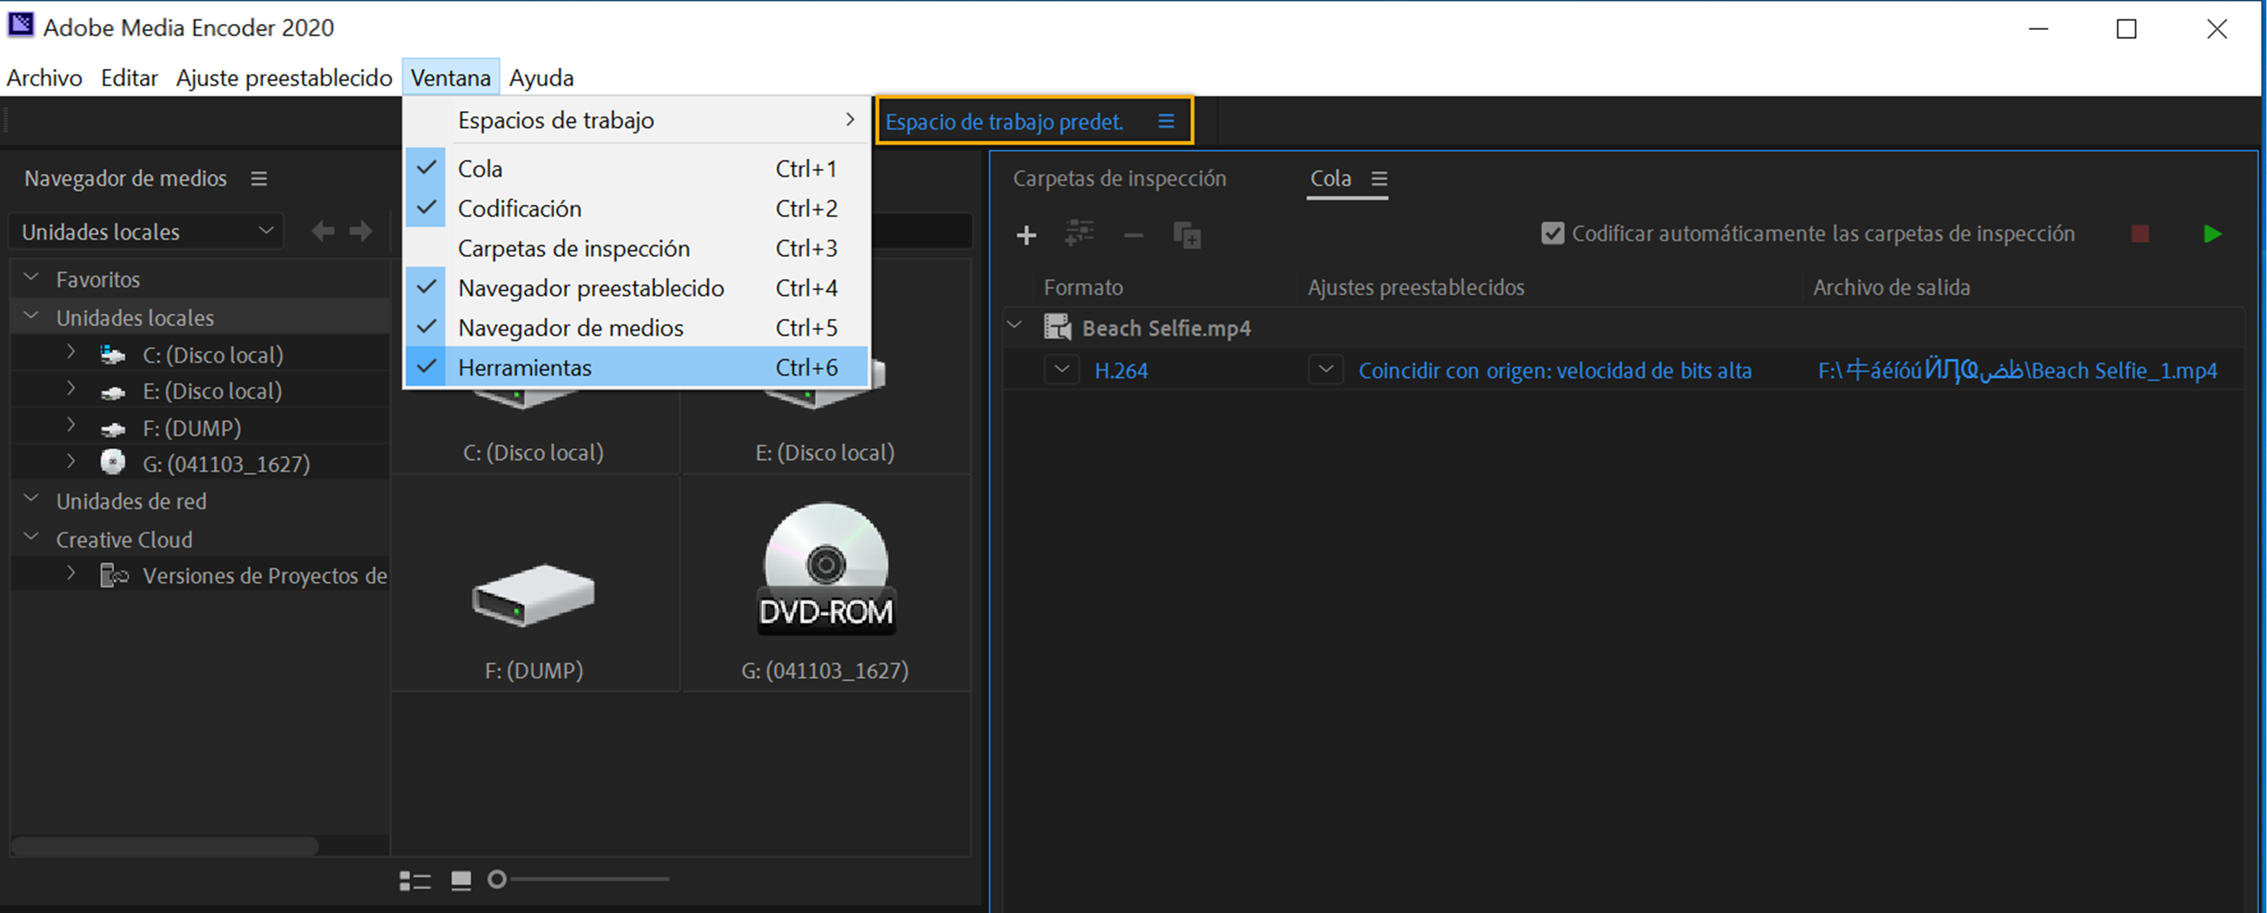
Task: Click the Add Source plus icon
Action: coord(1026,235)
